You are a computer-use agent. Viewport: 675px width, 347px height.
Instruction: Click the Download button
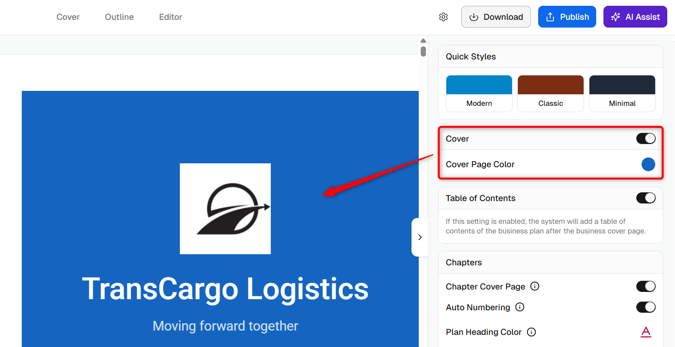coord(496,17)
